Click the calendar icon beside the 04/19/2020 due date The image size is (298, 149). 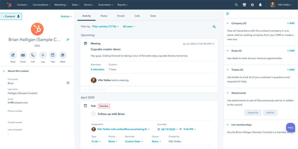pyautogui.click(x=159, y=129)
